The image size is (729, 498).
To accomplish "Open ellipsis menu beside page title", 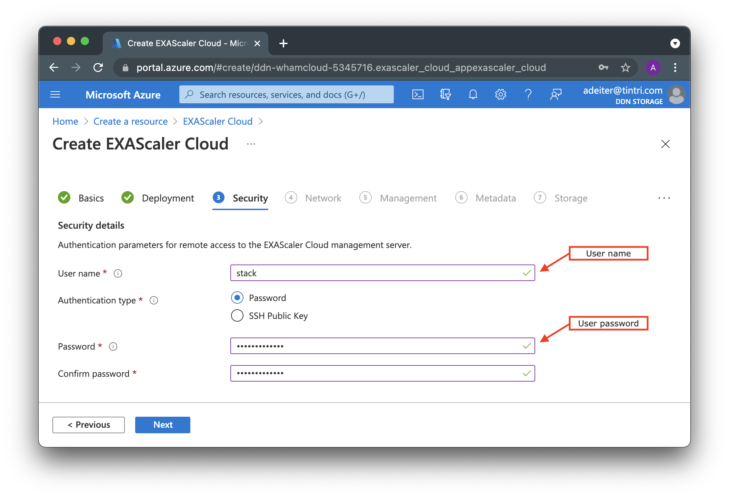I will [x=251, y=144].
